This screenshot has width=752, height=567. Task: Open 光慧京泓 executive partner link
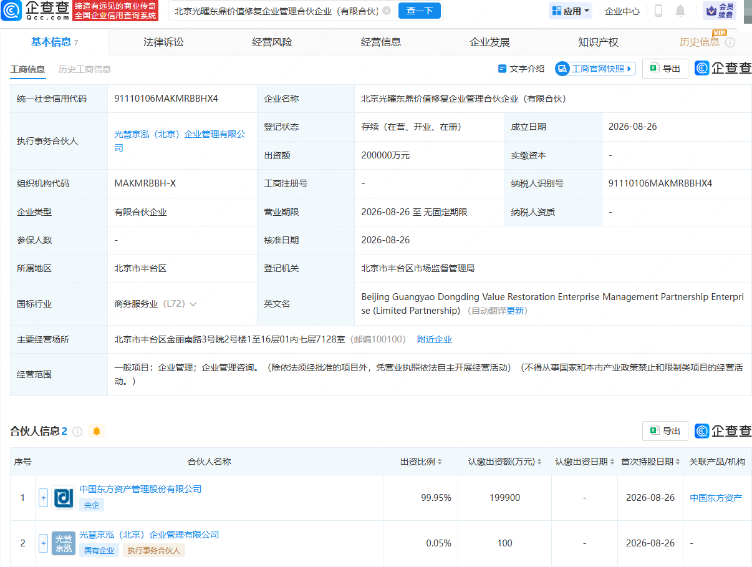click(x=180, y=141)
